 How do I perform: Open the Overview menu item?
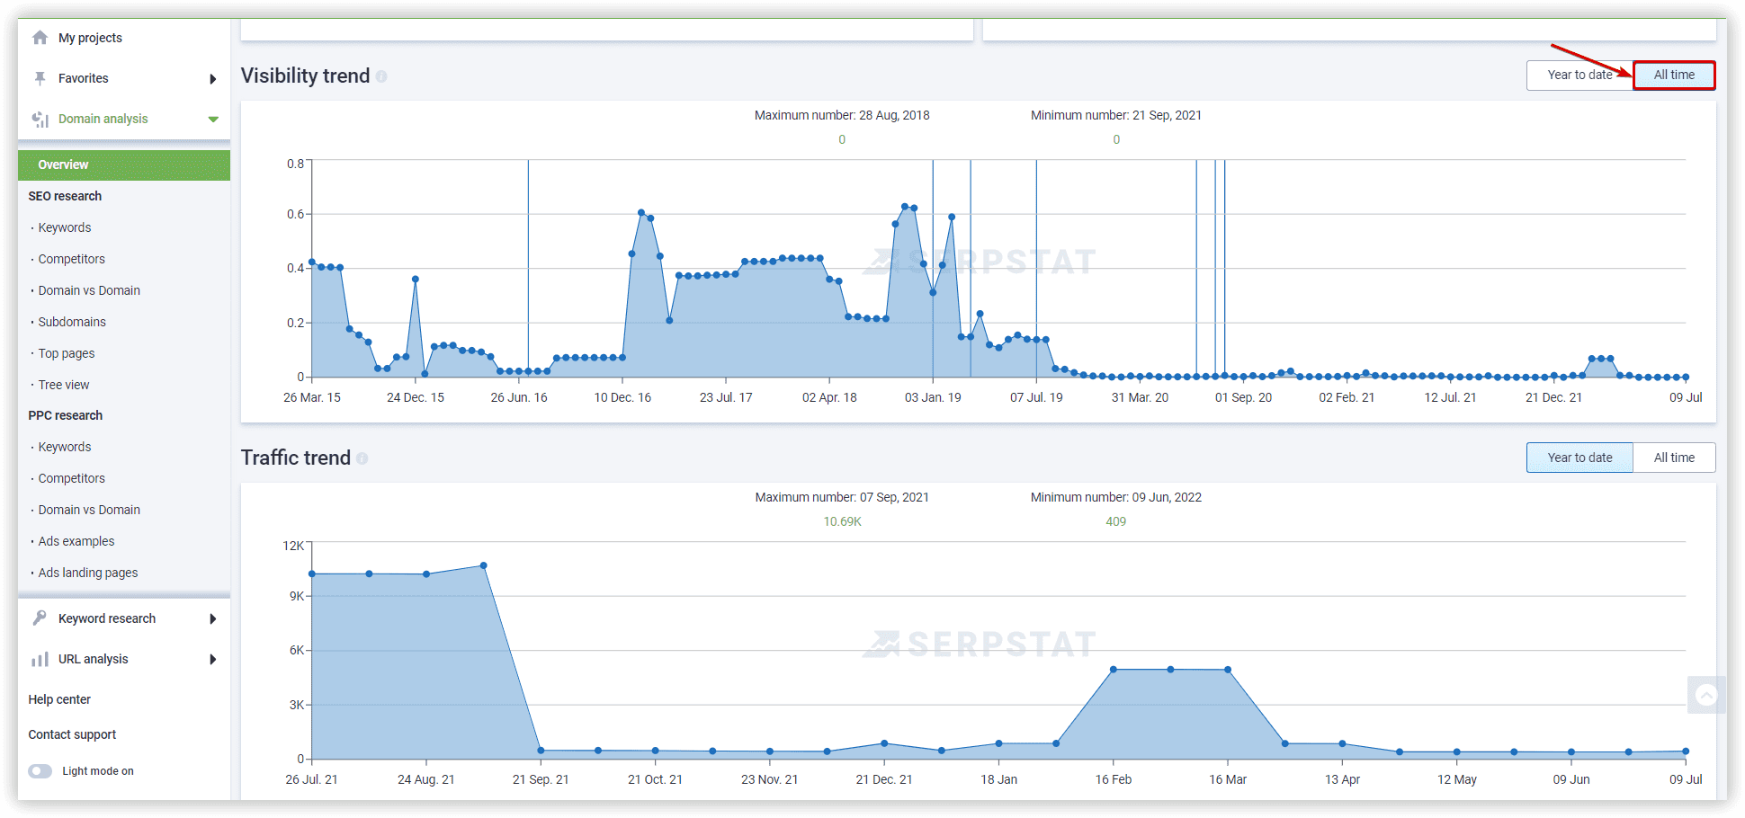point(124,164)
